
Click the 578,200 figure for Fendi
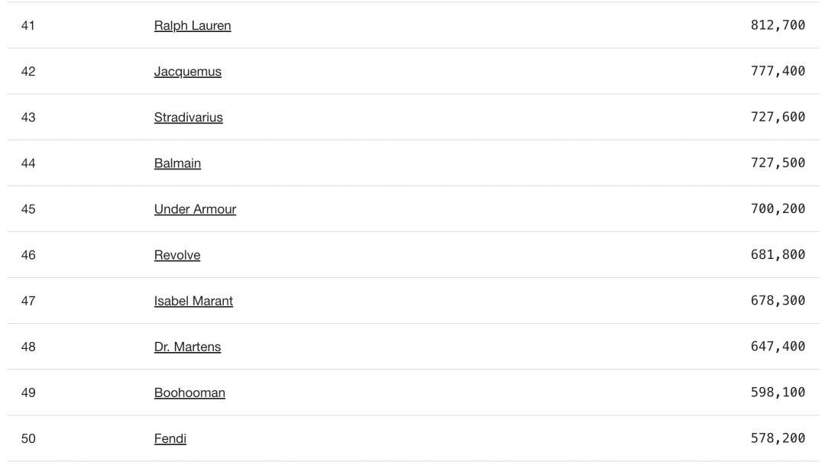pyautogui.click(x=778, y=438)
